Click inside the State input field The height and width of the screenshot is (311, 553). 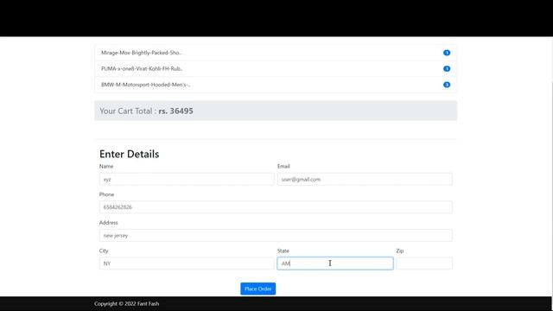click(x=335, y=263)
